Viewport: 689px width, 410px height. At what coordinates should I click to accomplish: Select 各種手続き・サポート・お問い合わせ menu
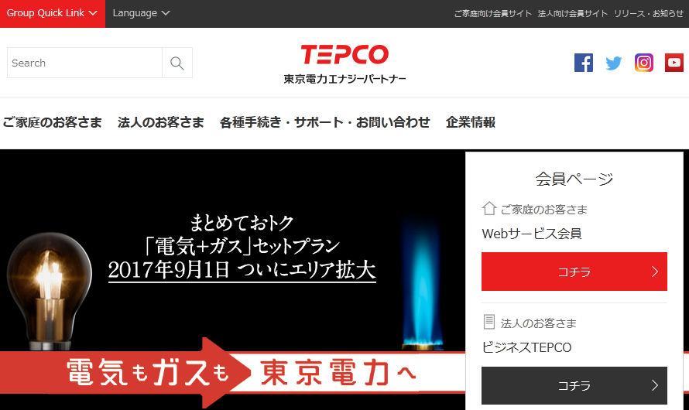click(324, 122)
